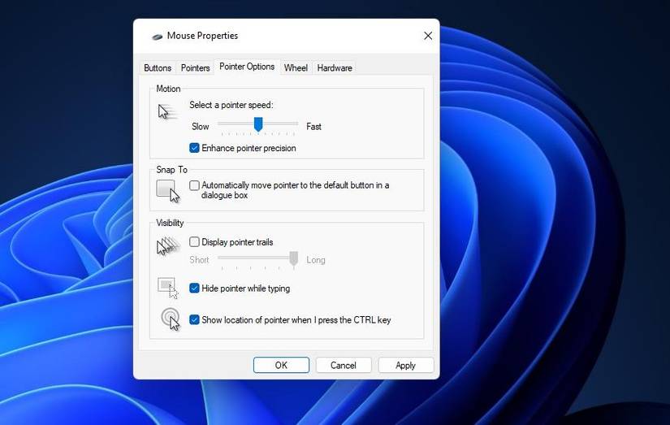Click the pointer trails icon
Screen dimensions: 670x425
(167, 246)
